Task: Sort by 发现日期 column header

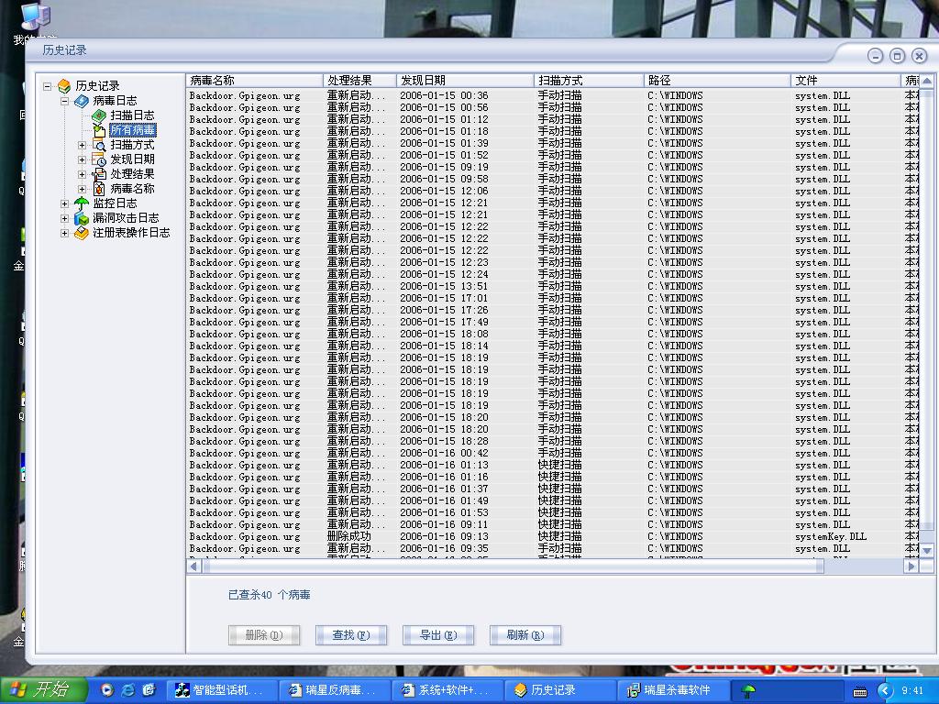Action: coord(465,81)
